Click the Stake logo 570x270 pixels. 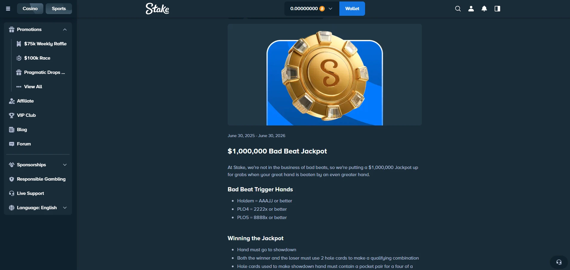[157, 9]
